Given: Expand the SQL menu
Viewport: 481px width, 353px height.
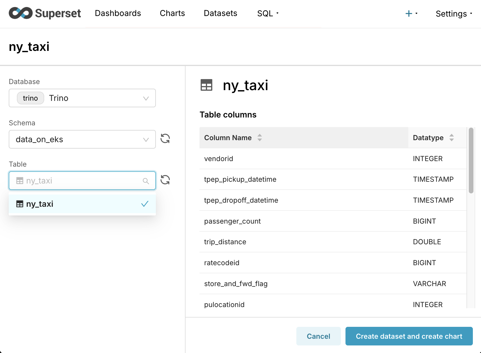Looking at the screenshot, I should [268, 13].
